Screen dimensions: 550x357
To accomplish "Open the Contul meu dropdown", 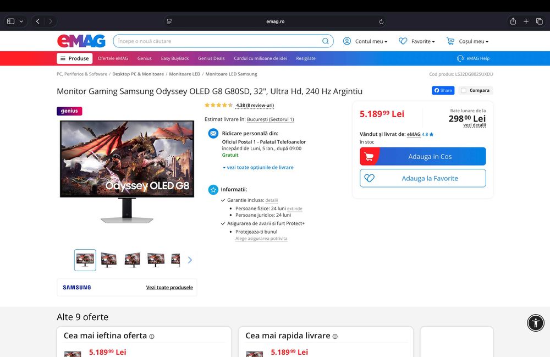I will pos(365,41).
